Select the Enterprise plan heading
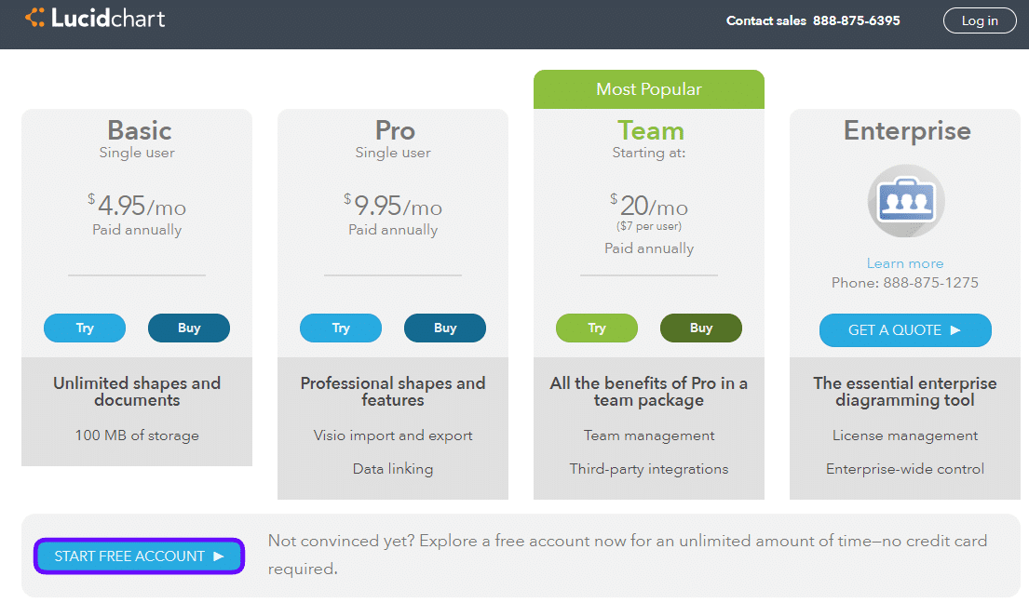This screenshot has width=1029, height=603. pos(906,130)
